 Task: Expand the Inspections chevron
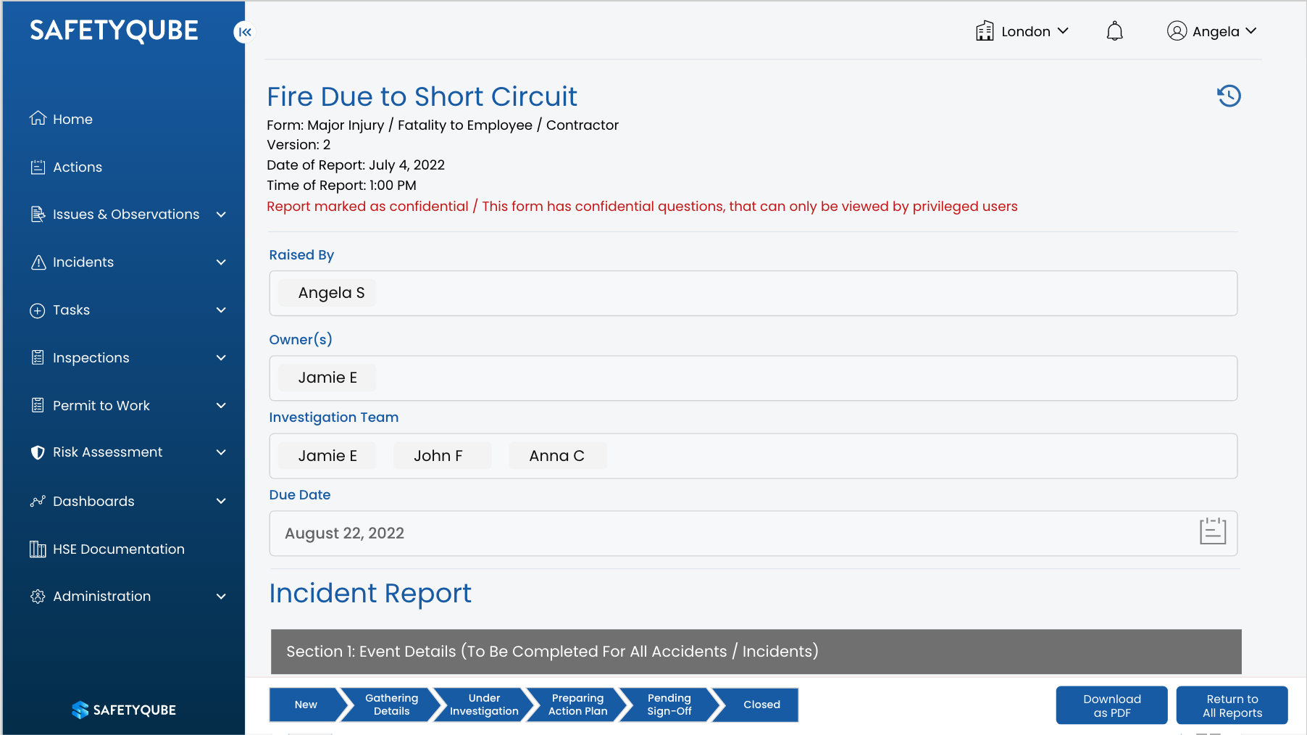click(222, 358)
